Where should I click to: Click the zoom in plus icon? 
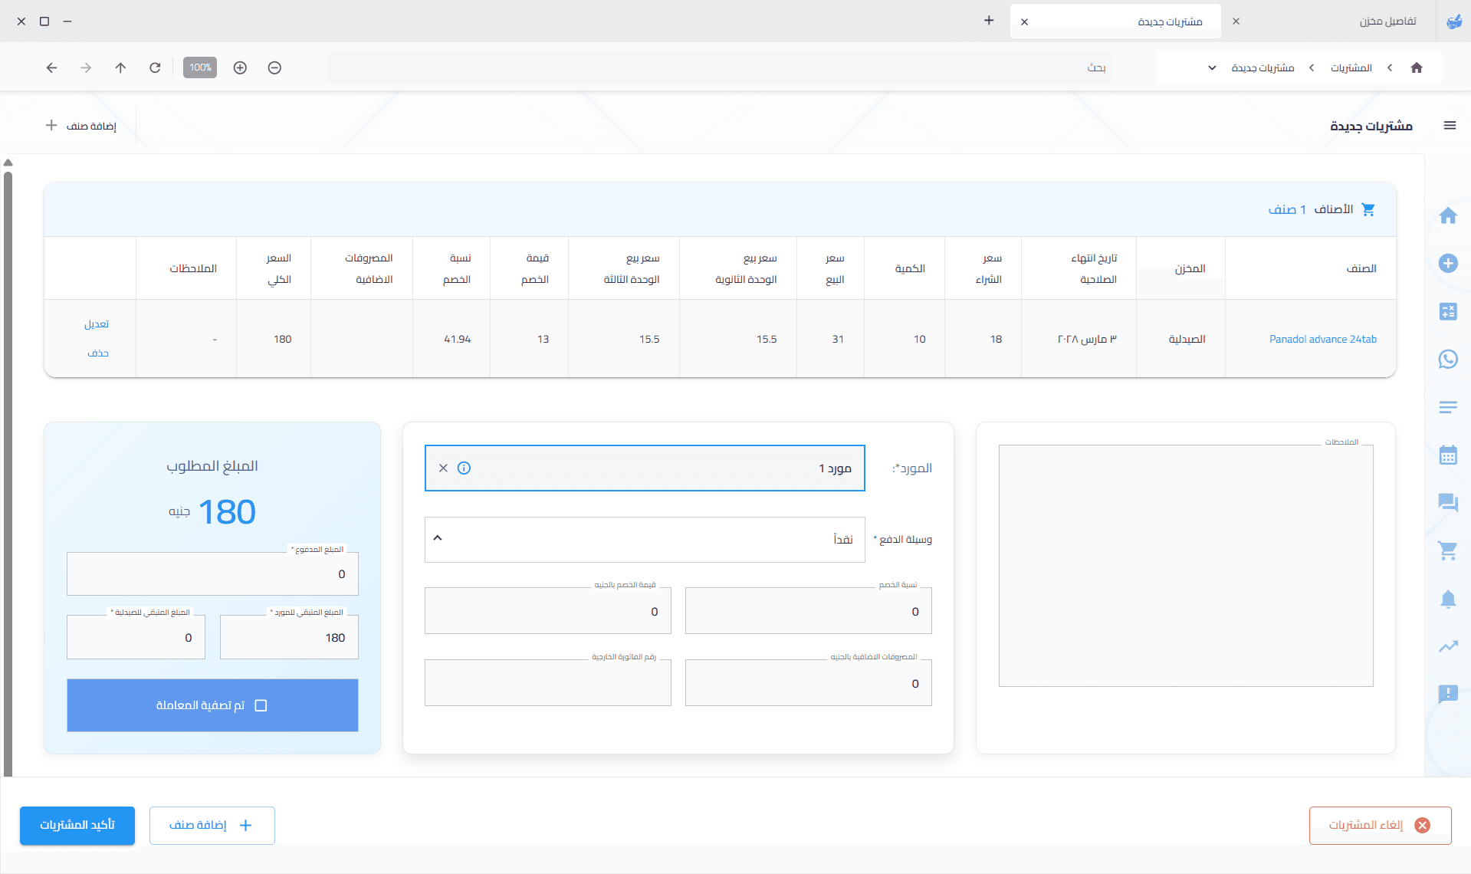click(x=240, y=67)
